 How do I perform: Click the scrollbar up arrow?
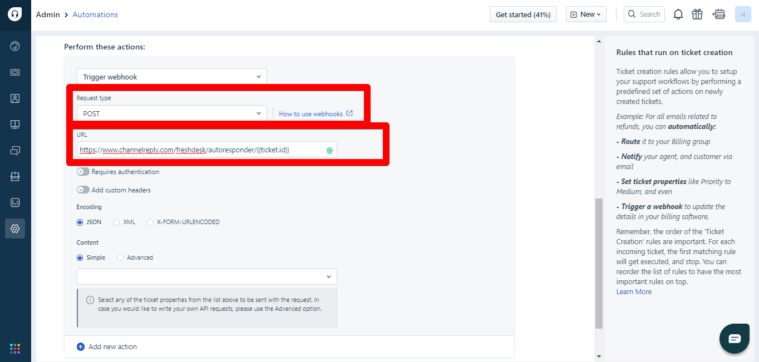pos(599,41)
